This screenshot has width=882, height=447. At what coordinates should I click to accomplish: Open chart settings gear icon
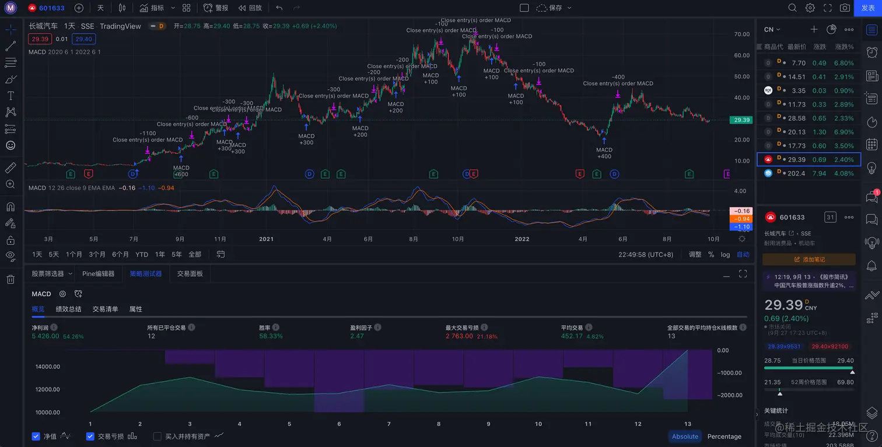pyautogui.click(x=810, y=8)
